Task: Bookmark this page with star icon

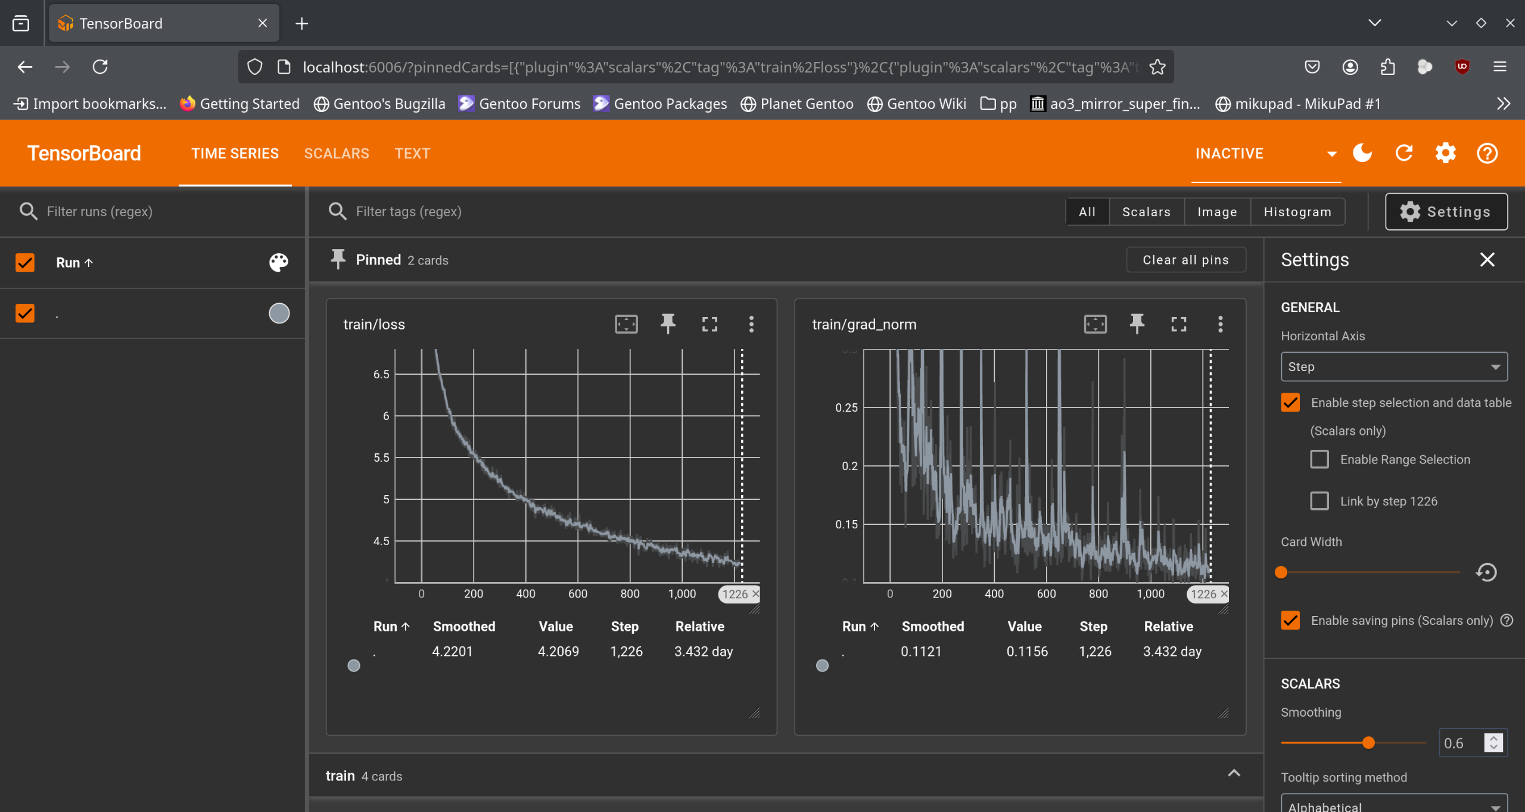Action: pos(1157,67)
